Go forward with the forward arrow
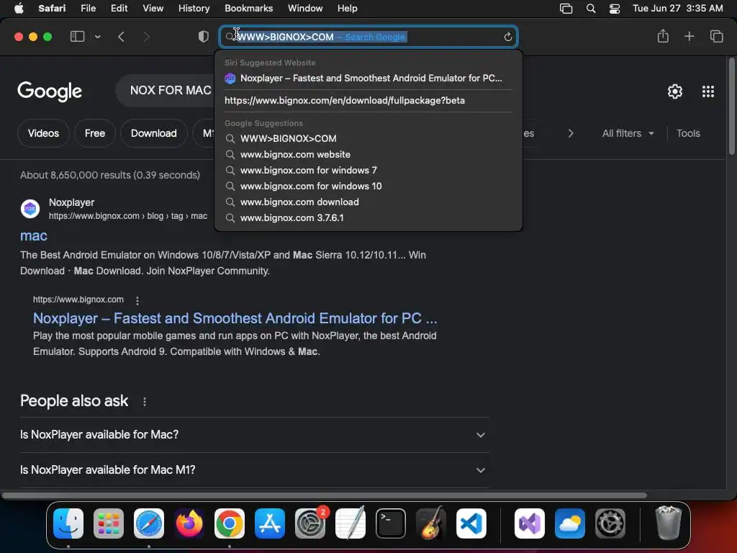737x553 pixels. [x=146, y=36]
